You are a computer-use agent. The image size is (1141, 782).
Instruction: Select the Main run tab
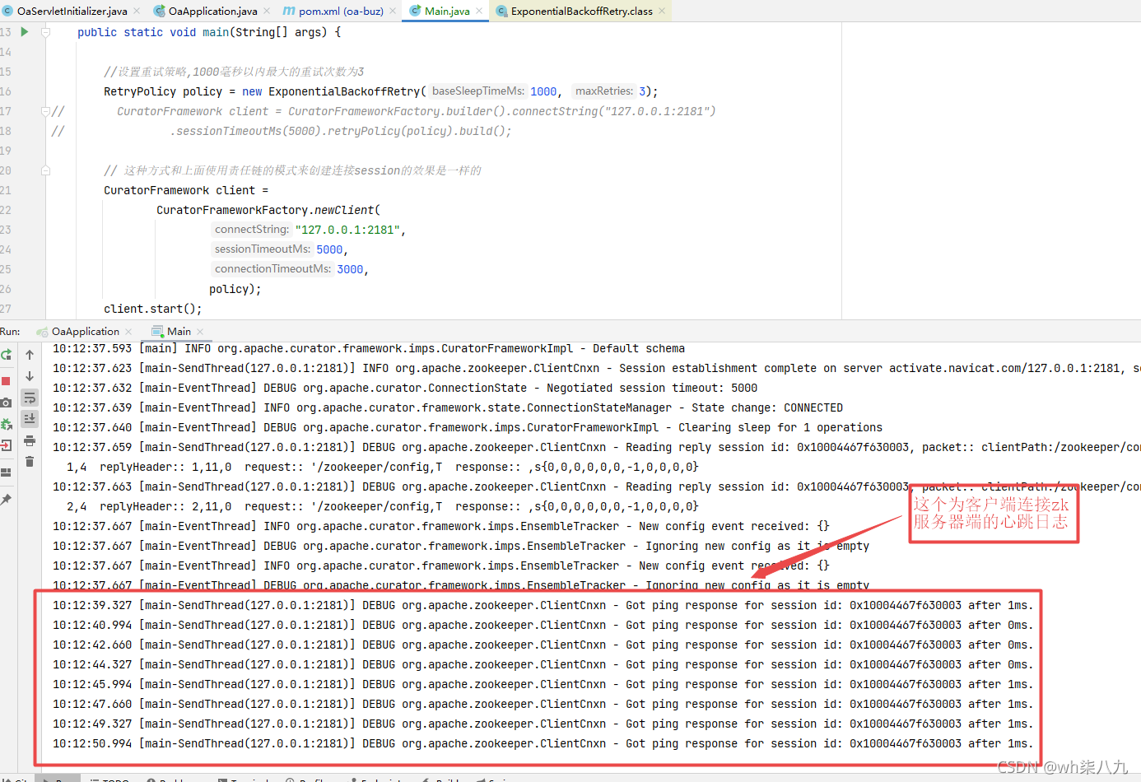coord(179,331)
